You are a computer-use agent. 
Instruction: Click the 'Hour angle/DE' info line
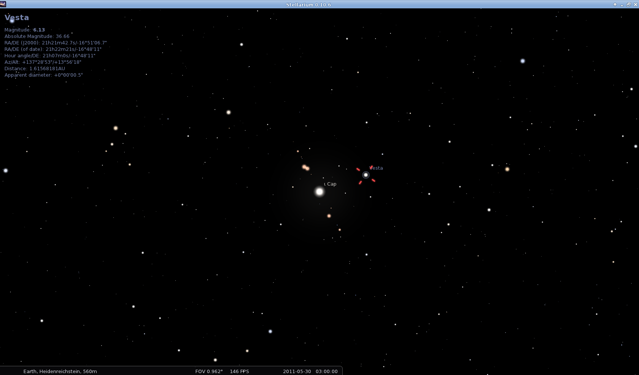tap(50, 55)
